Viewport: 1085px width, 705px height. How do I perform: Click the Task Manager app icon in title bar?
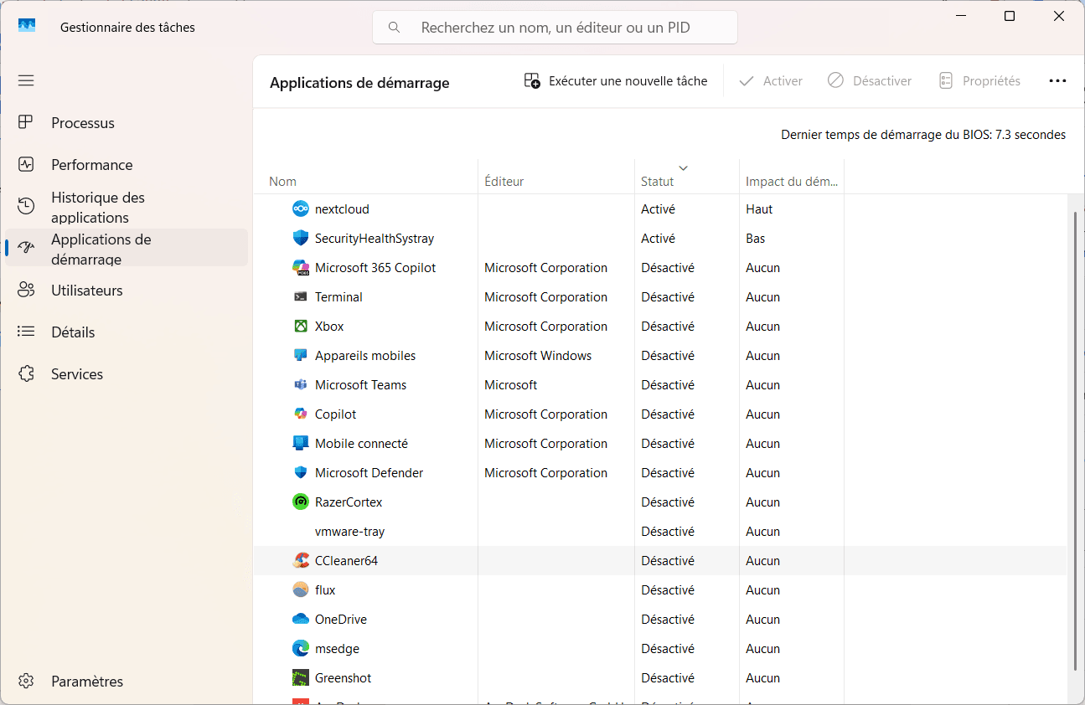(27, 26)
